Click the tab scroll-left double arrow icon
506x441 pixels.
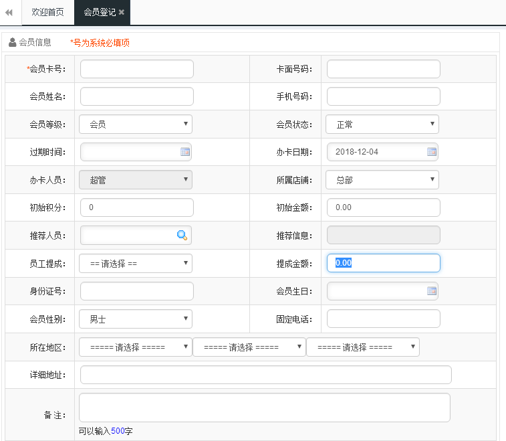9,13
